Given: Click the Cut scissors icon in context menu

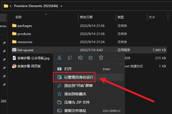Looking at the screenshot, I should pos(59,58).
